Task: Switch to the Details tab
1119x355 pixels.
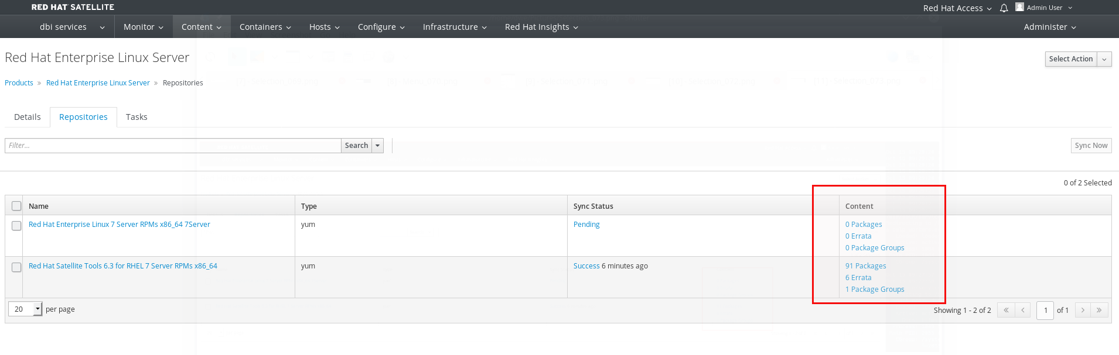Action: point(28,117)
